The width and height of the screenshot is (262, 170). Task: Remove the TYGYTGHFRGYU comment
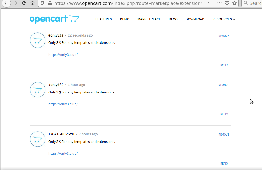point(224,135)
